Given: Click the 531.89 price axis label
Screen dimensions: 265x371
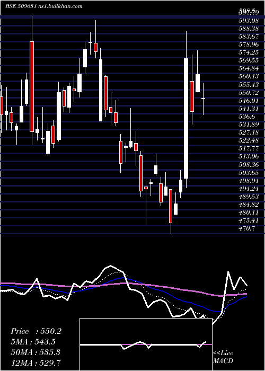Looking at the screenshot, I should (249, 125).
